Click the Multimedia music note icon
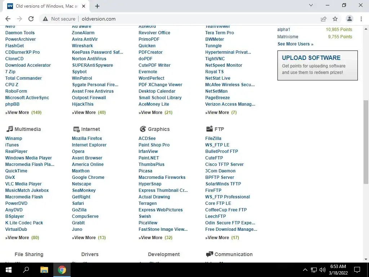This screenshot has height=277, width=369. click(x=9, y=129)
